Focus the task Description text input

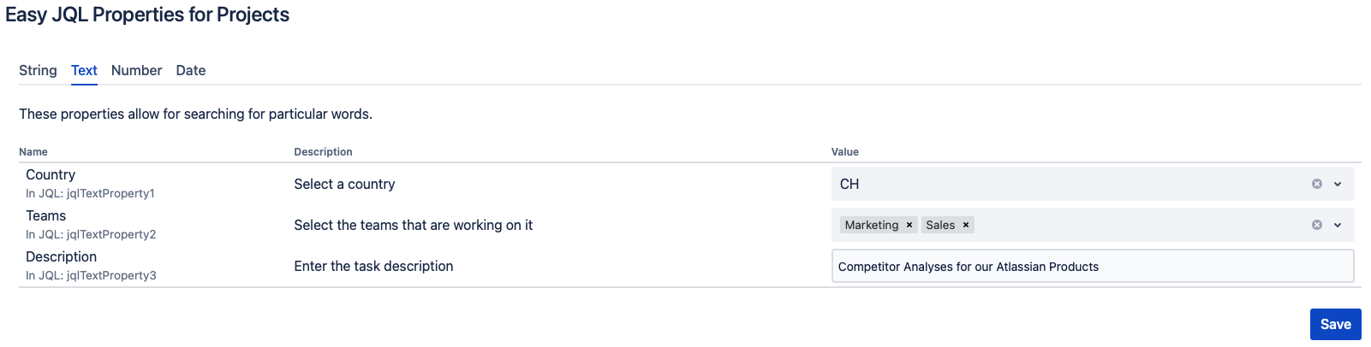[x=1092, y=266]
